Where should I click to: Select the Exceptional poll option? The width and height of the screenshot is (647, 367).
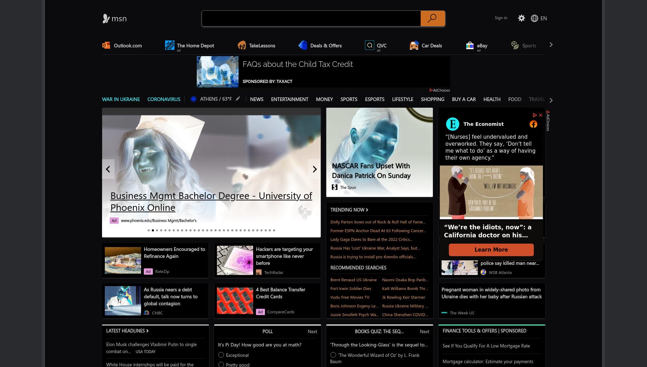[221, 355]
